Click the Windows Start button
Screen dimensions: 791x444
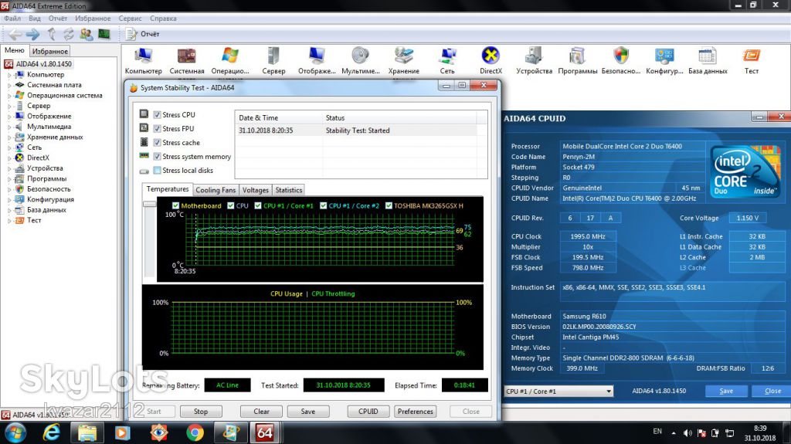point(15,433)
